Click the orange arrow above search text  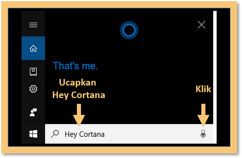click(x=79, y=115)
